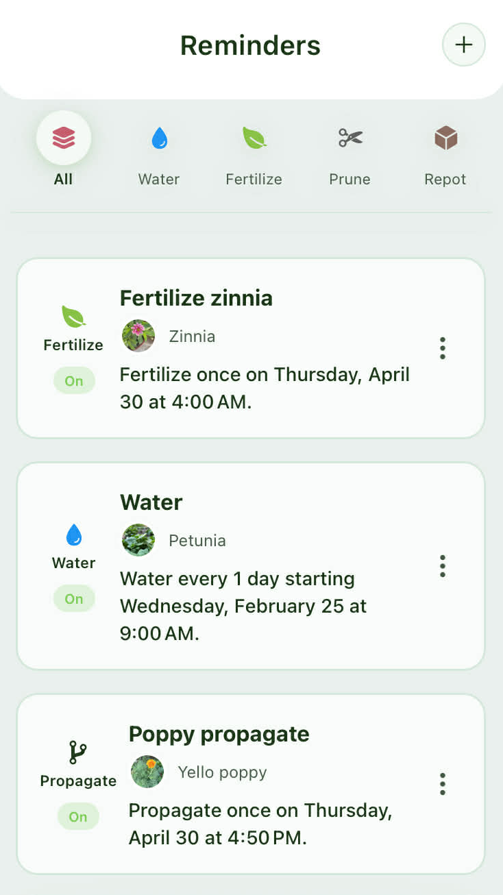Select the Prune scissors filter icon
The height and width of the screenshot is (895, 503).
(350, 139)
